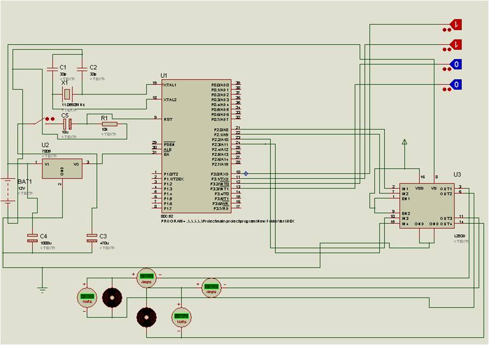
Task: Toggle the upper red logic state showing 1
Action: (x=456, y=25)
